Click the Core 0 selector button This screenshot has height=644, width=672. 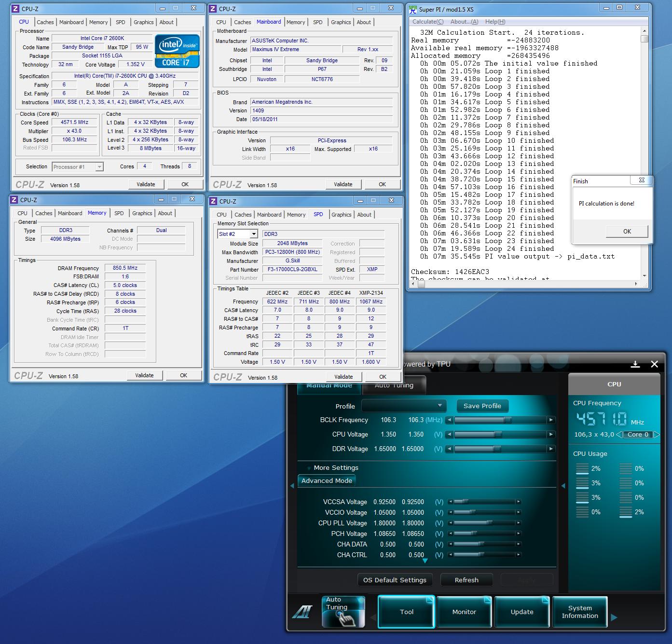pyautogui.click(x=637, y=435)
